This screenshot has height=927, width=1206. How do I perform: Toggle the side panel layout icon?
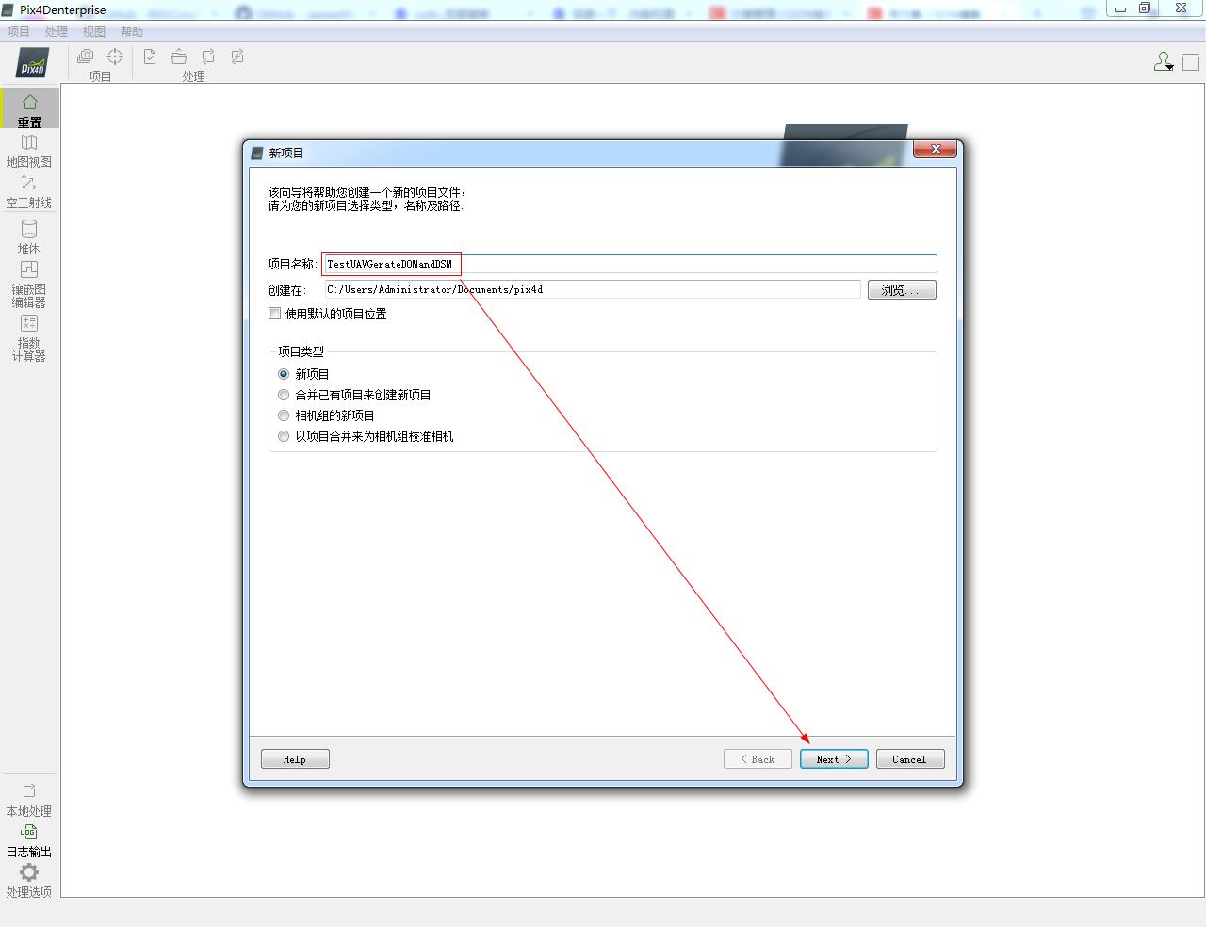click(1191, 62)
